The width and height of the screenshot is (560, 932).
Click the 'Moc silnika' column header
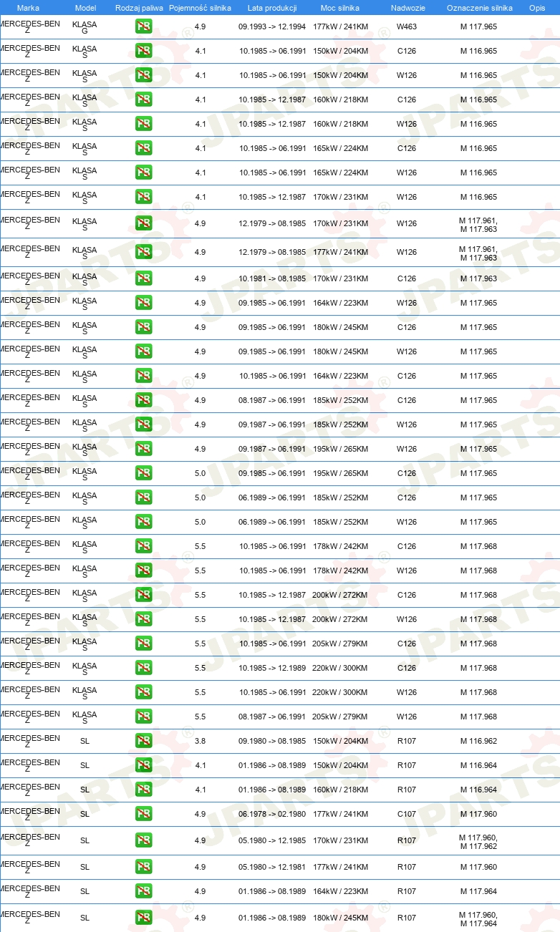pyautogui.click(x=340, y=8)
